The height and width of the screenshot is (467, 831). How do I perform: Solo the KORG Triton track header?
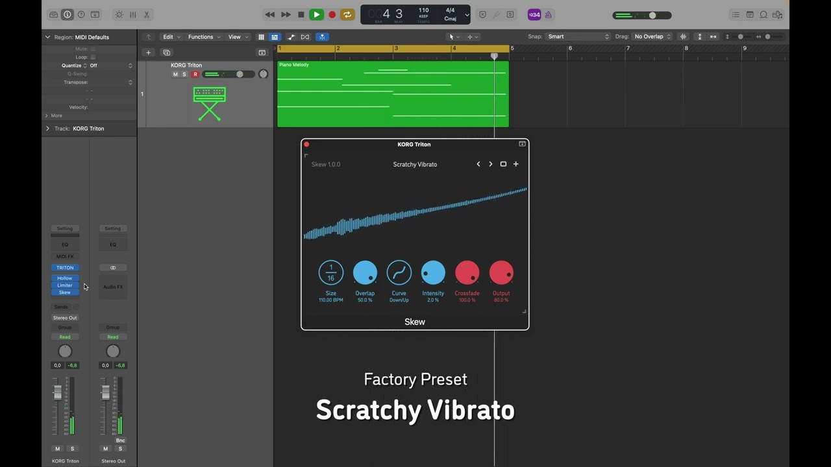[x=184, y=75]
